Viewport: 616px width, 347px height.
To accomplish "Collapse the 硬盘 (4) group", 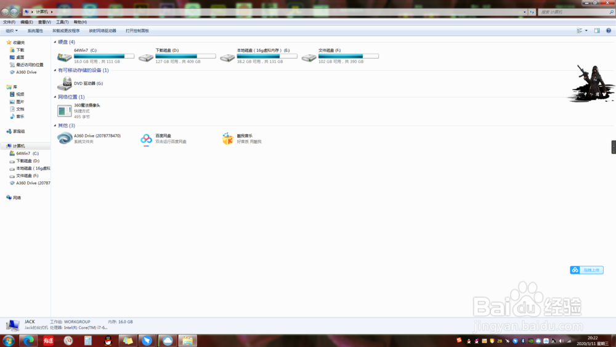I will point(55,42).
